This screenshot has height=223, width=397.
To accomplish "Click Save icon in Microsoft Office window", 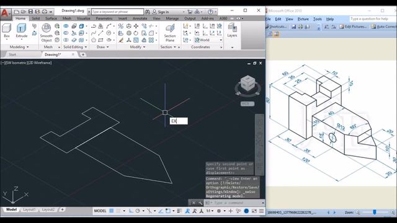I will pyautogui.click(x=293, y=27).
